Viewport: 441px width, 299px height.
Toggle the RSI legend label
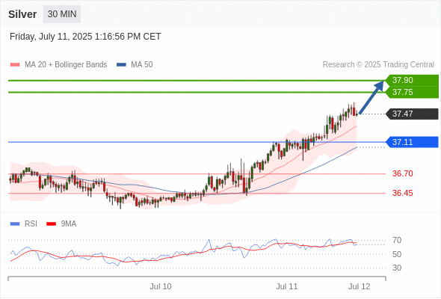pyautogui.click(x=31, y=224)
